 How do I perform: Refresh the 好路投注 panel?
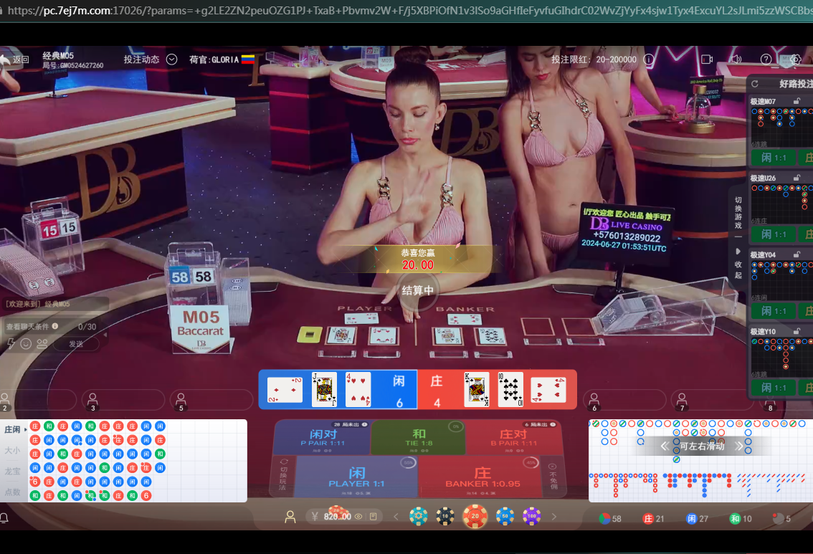pos(755,84)
